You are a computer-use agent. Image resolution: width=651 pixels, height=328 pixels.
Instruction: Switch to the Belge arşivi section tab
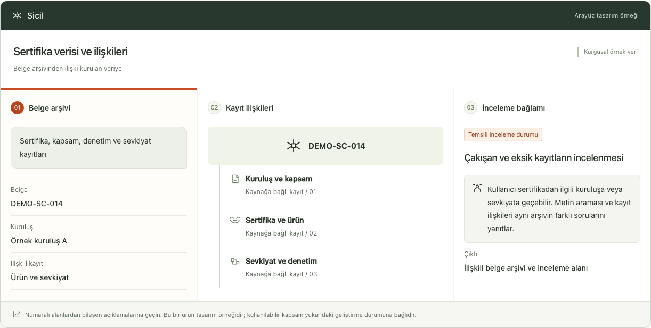[x=99, y=107]
